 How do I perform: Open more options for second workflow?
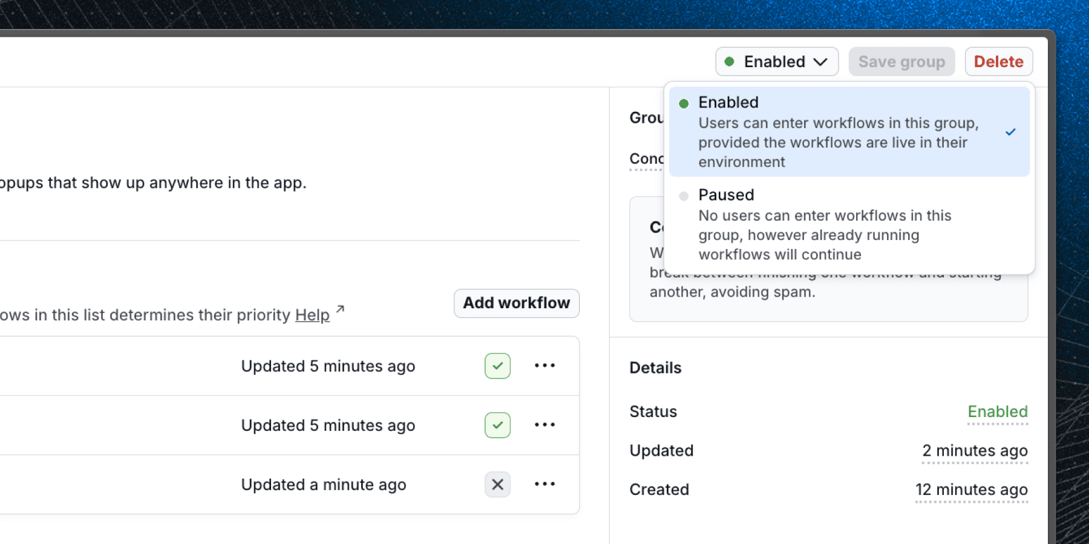(544, 425)
